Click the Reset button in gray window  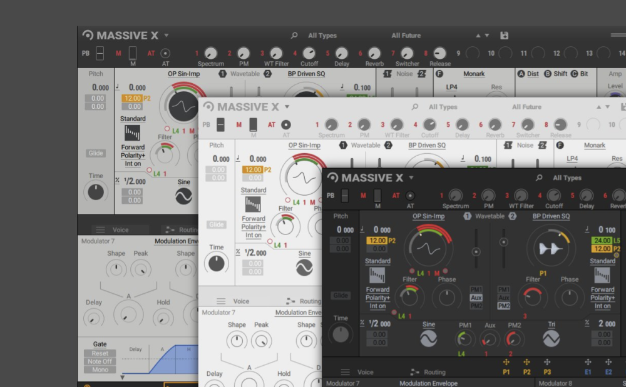click(100, 353)
